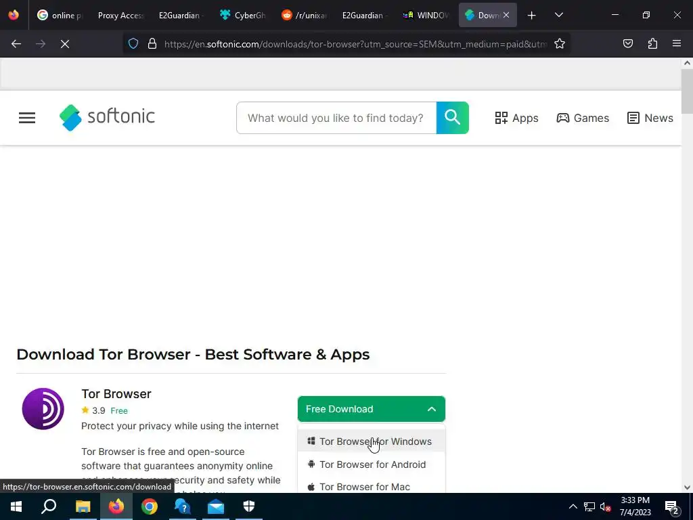
Task: Open the list all tabs chevron
Action: [558, 15]
